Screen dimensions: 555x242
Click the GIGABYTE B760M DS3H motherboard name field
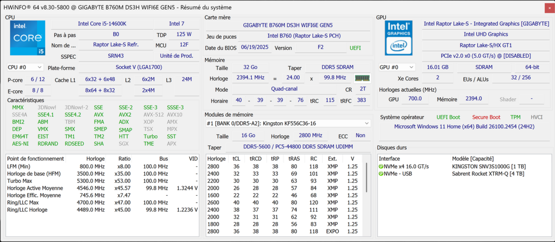[288, 25]
